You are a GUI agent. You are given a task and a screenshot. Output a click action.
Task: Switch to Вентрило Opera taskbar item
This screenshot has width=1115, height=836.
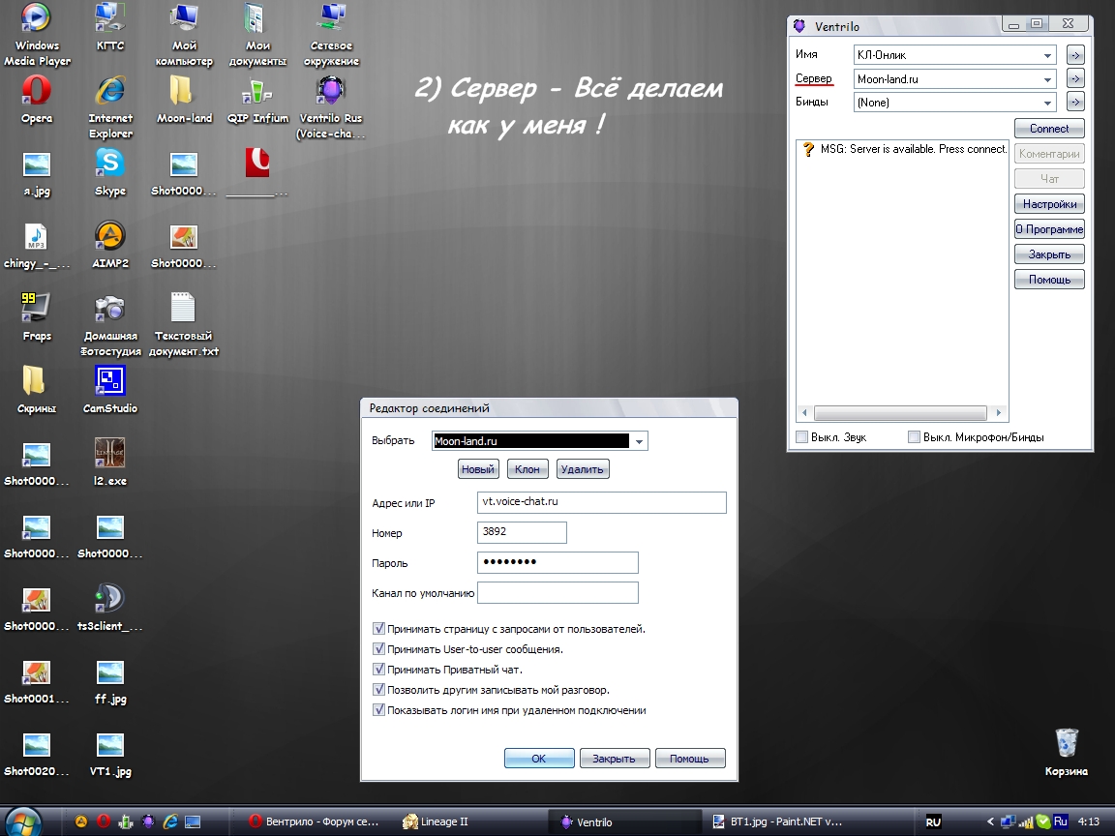[315, 821]
